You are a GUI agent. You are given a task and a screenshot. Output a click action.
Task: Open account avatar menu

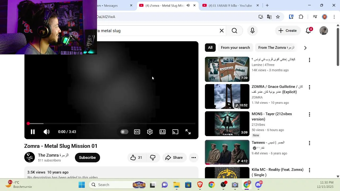[324, 31]
